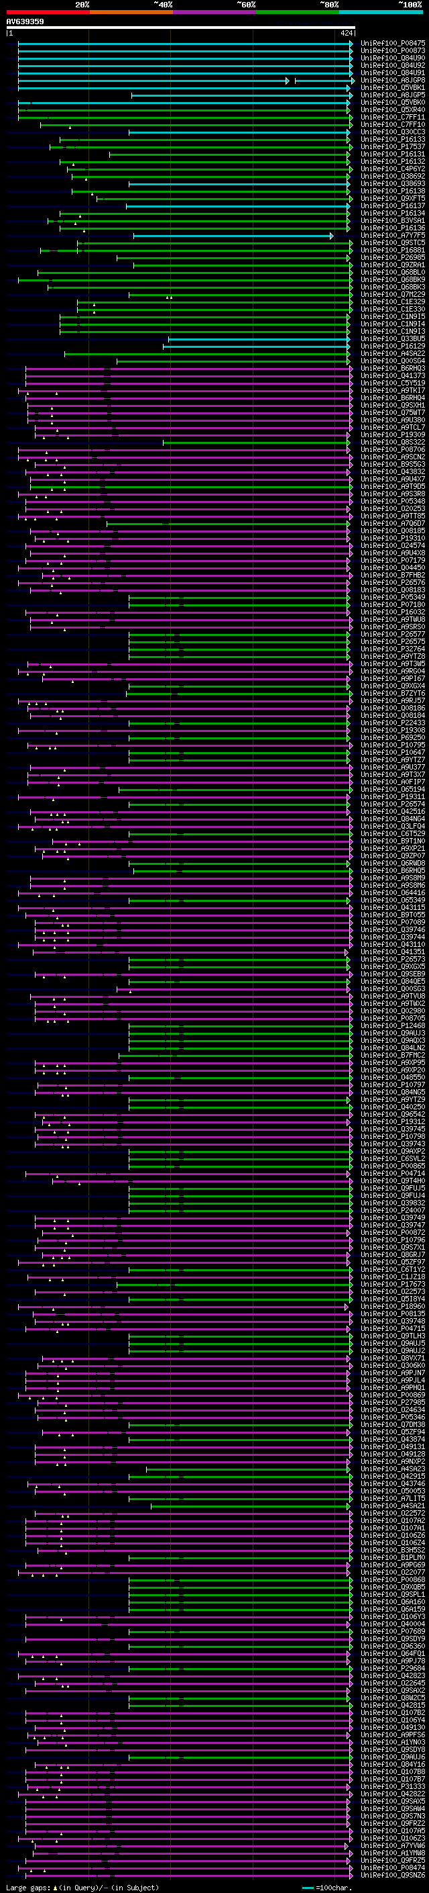Click the UniRef100_A8JGP5 label
This screenshot has height=1893, width=429.
392,95
